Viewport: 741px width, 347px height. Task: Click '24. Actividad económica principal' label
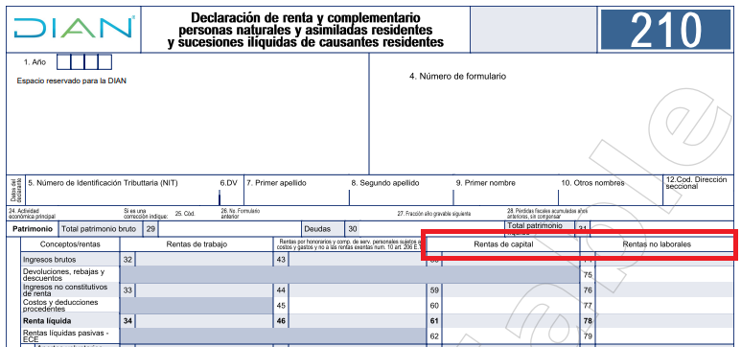click(33, 213)
